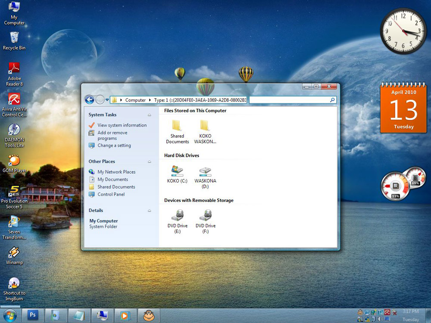Select the DVD Drive (E:) icon
This screenshot has height=323, width=431.
pos(177,222)
